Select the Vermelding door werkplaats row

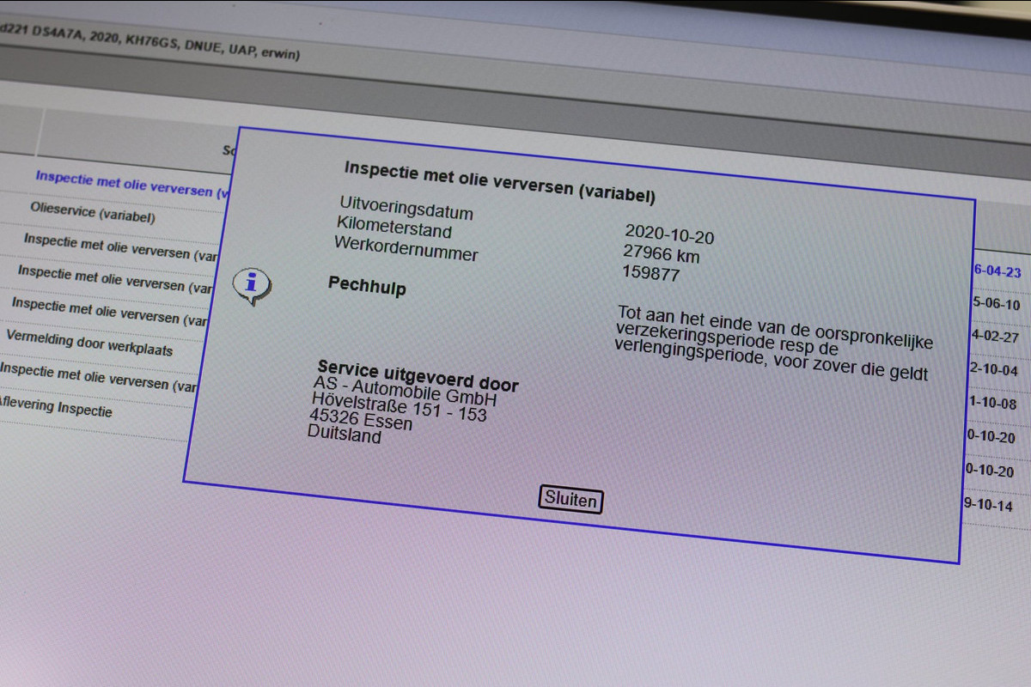pos(89,343)
